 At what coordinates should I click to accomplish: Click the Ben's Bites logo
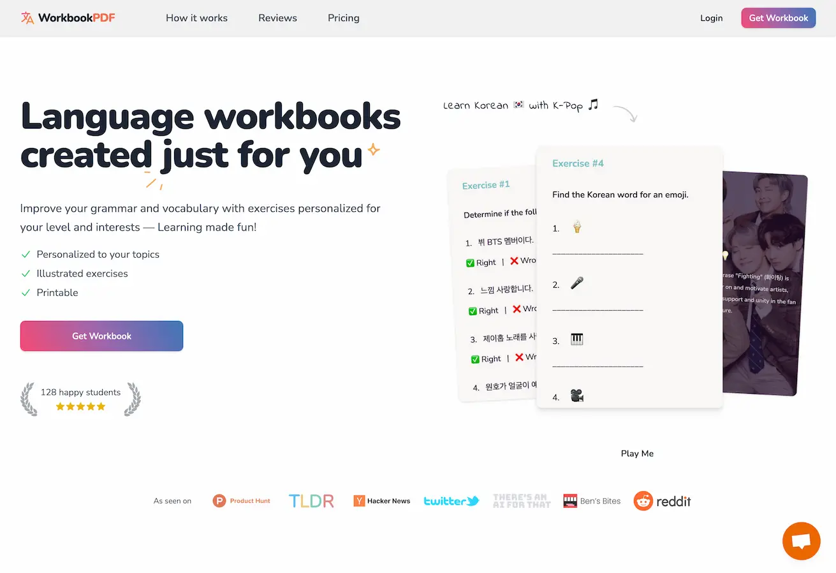click(x=592, y=501)
